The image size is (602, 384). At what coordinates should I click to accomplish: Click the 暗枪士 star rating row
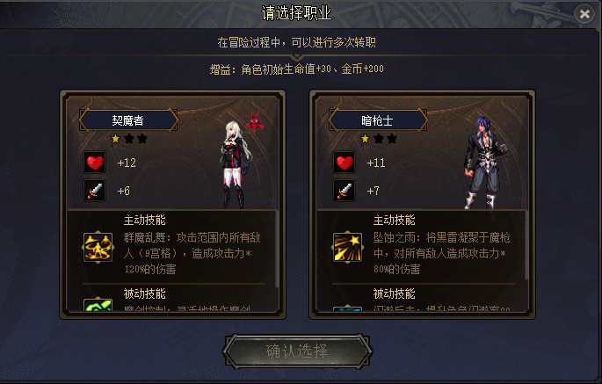(x=379, y=139)
